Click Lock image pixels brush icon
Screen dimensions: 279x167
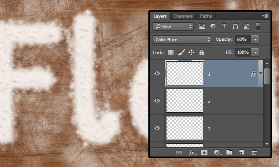[181, 52]
